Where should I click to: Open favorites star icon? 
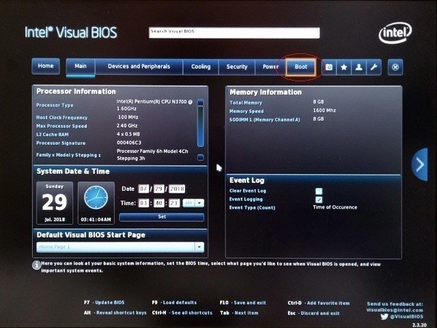344,67
